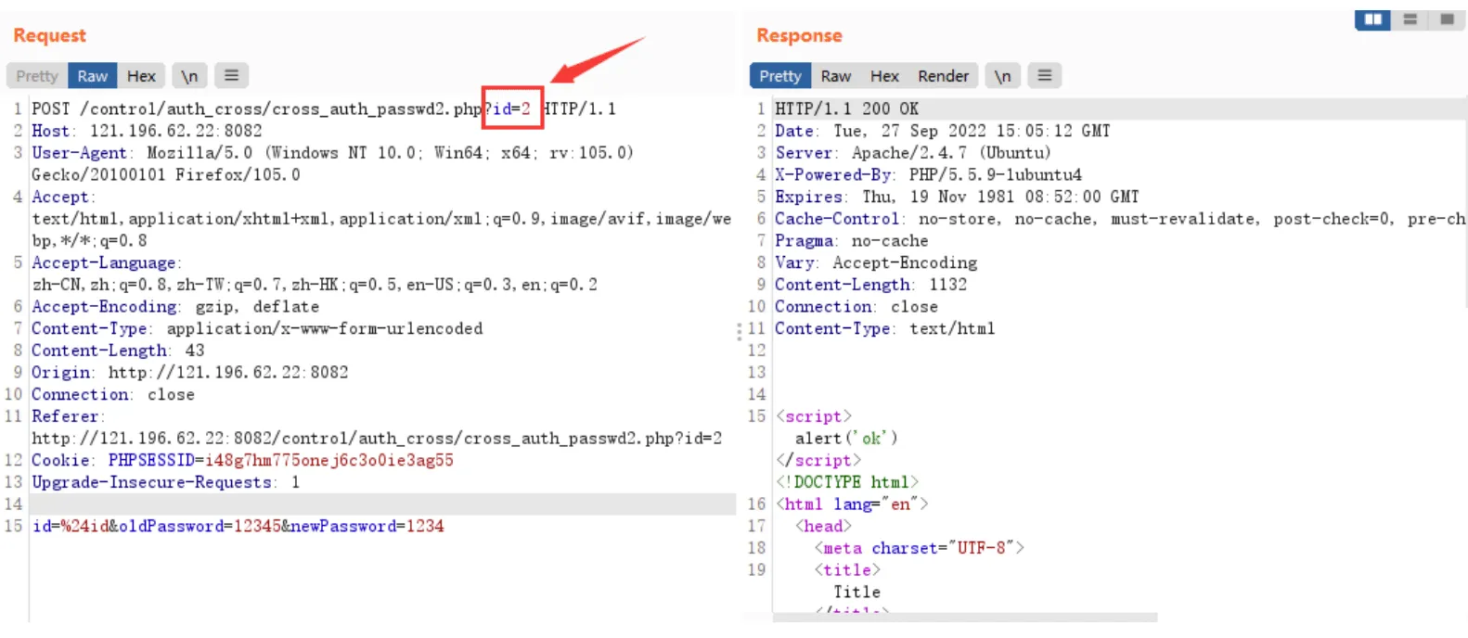Viewport: 1468px width, 638px height.
Task: Click response Content-Type text/html
Action: (x=884, y=328)
